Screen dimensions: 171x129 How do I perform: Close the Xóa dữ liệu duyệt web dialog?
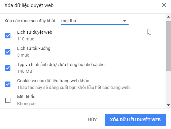pos(164,5)
